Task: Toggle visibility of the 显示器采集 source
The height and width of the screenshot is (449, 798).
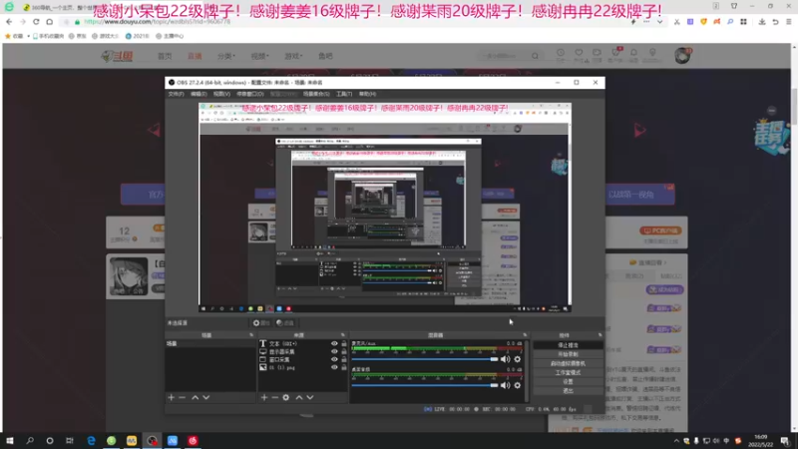Action: click(x=334, y=351)
